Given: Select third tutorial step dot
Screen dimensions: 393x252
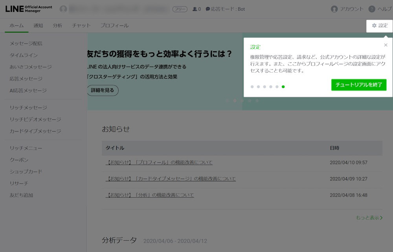Looking at the screenshot, I should (x=264, y=87).
